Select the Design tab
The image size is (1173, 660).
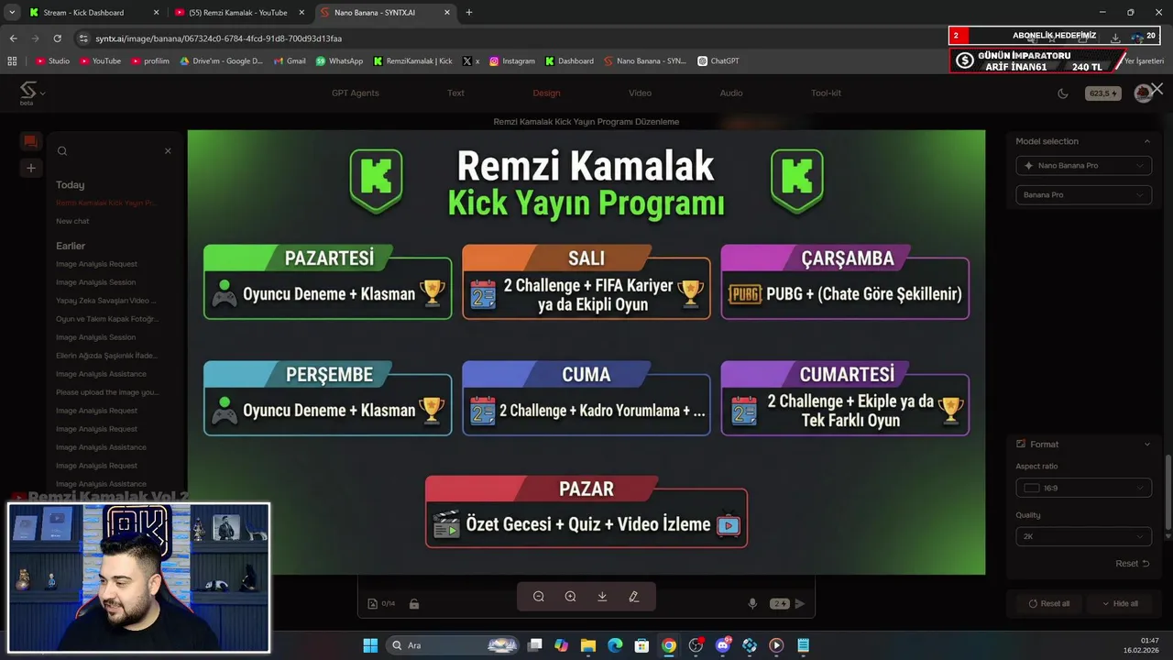(x=546, y=93)
